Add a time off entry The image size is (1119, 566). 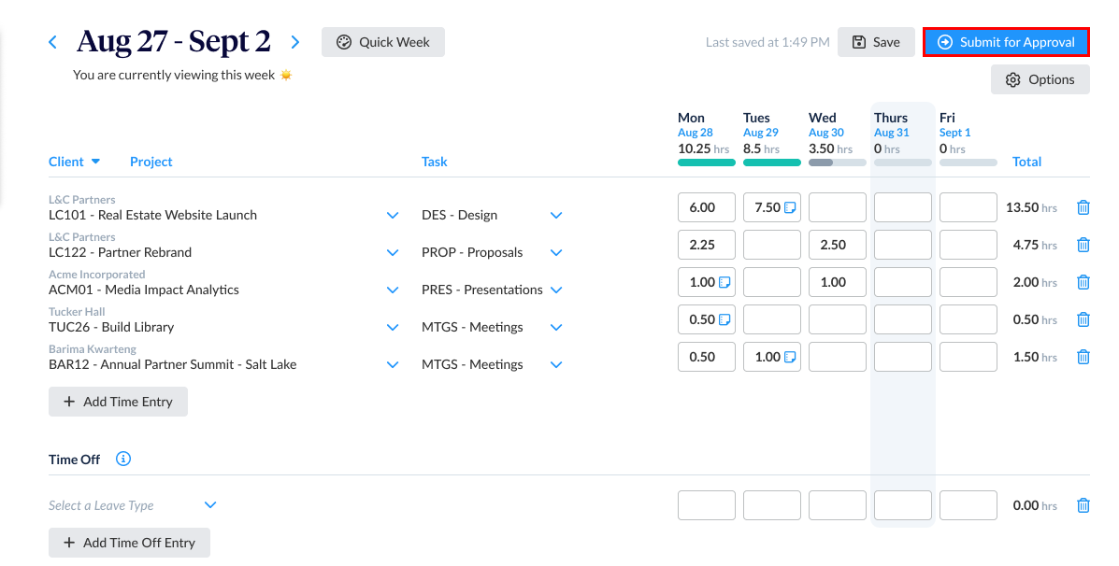(129, 543)
